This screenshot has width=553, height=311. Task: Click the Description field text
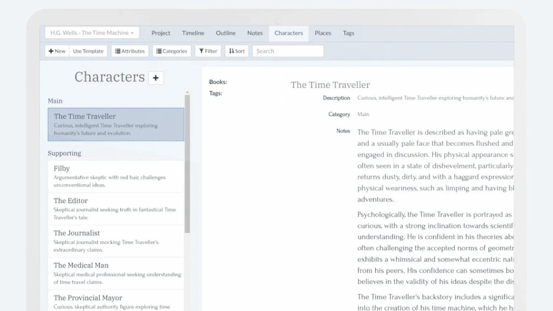436,98
